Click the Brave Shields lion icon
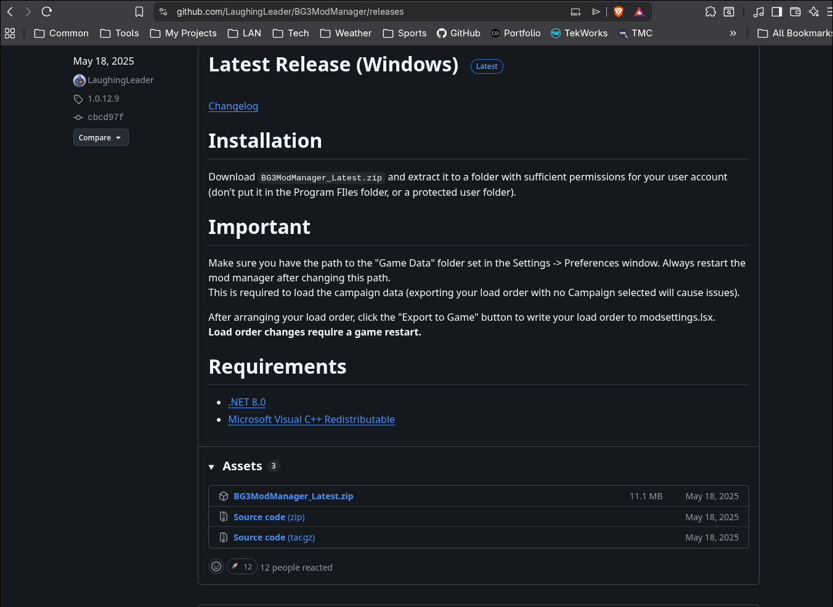The height and width of the screenshot is (607, 833). coord(619,12)
